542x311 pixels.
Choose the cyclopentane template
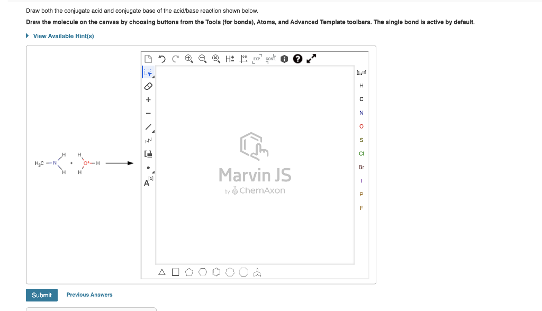coord(189,272)
